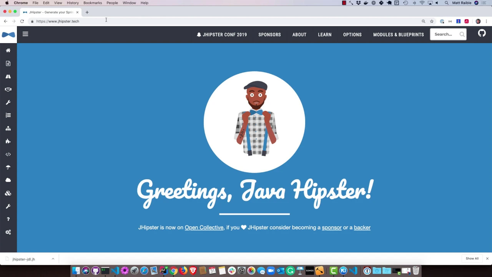Open the View menu in menu bar
This screenshot has height=277, width=492.
coord(58,3)
